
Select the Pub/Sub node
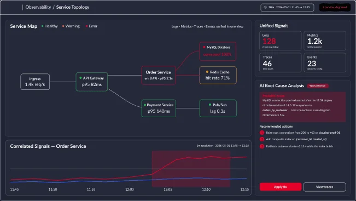(218, 108)
